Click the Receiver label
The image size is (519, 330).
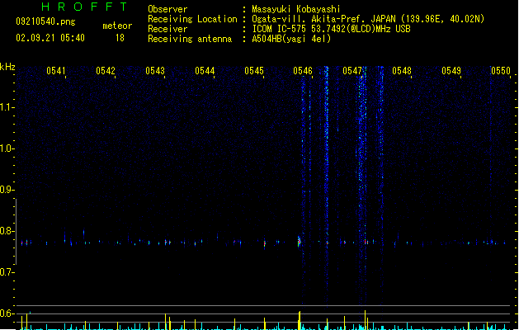(x=167, y=29)
